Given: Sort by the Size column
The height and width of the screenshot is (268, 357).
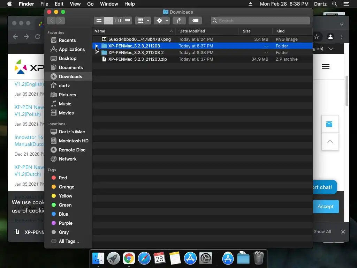Looking at the screenshot, I should coord(256,31).
